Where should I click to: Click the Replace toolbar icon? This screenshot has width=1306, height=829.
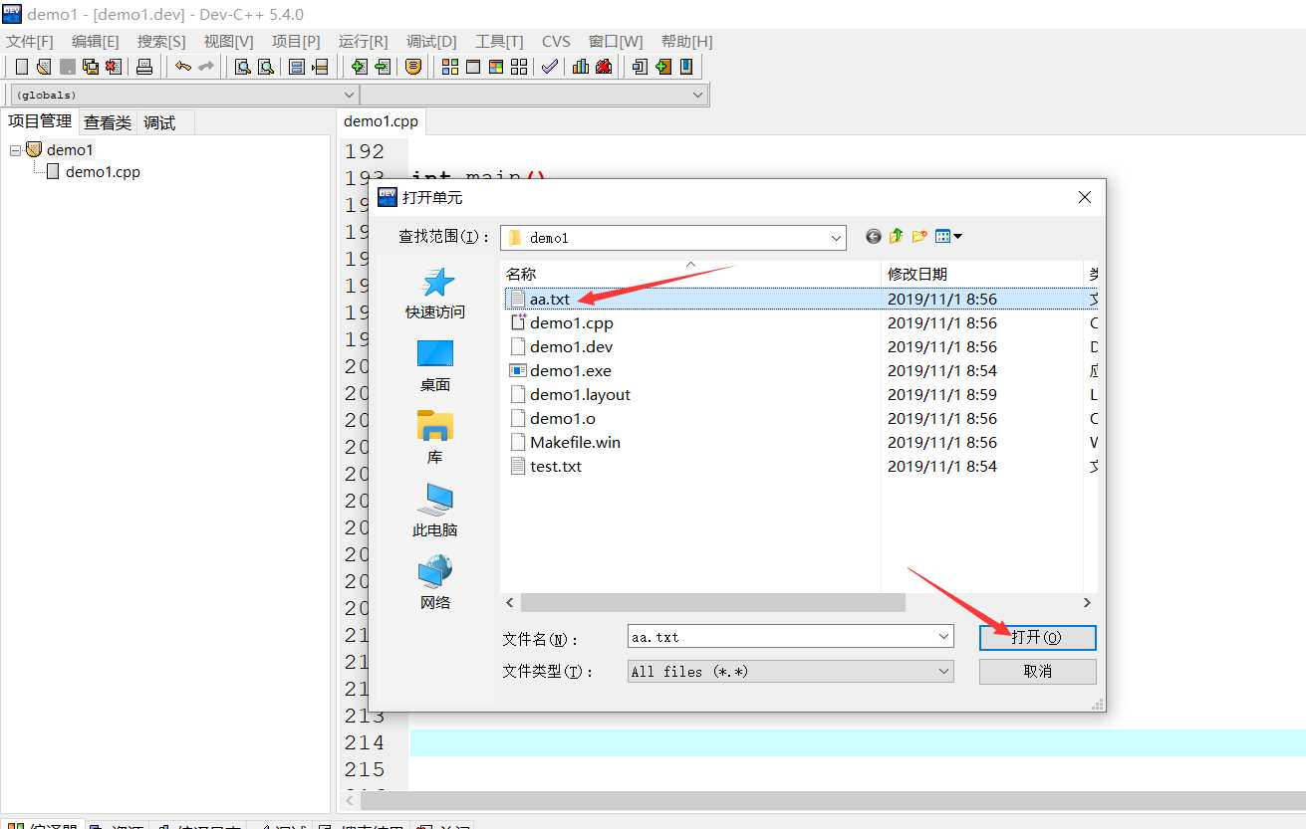(265, 67)
